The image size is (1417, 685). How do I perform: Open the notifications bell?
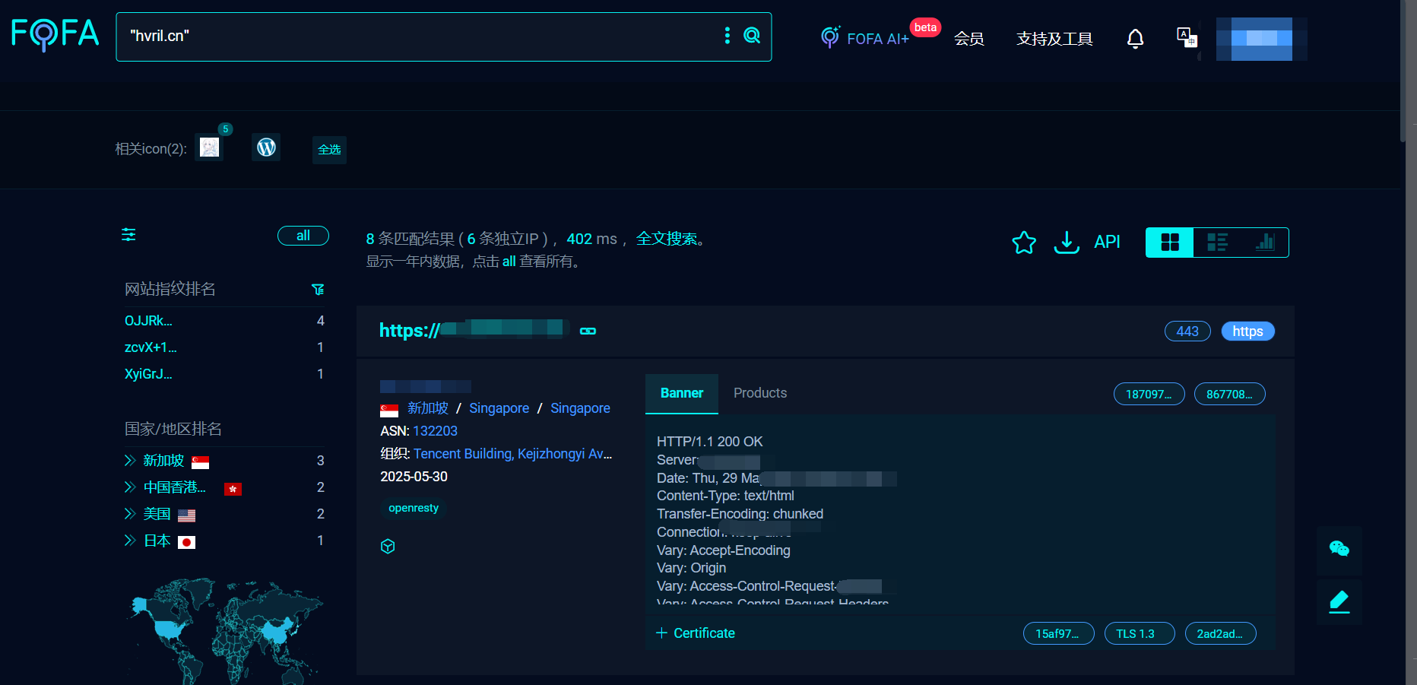(x=1135, y=38)
